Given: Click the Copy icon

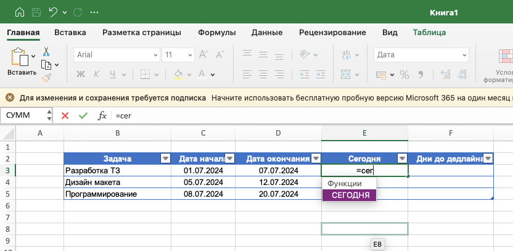Looking at the screenshot, I should (x=46, y=65).
